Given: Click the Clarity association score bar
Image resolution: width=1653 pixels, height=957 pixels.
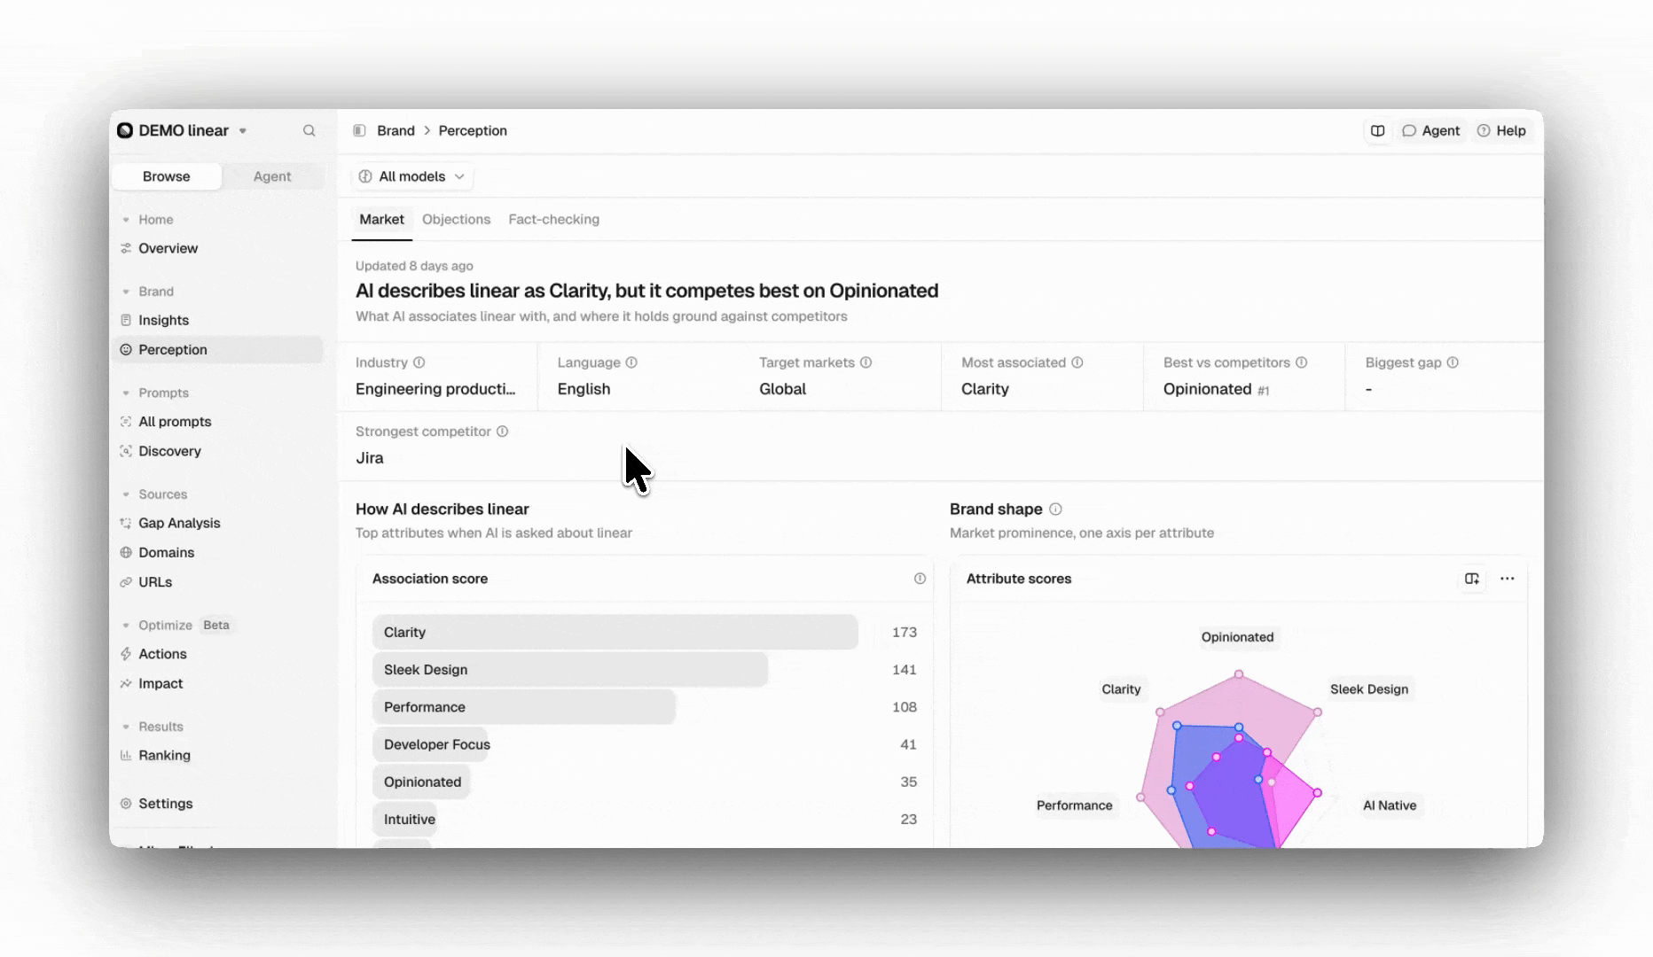Looking at the screenshot, I should pyautogui.click(x=615, y=632).
